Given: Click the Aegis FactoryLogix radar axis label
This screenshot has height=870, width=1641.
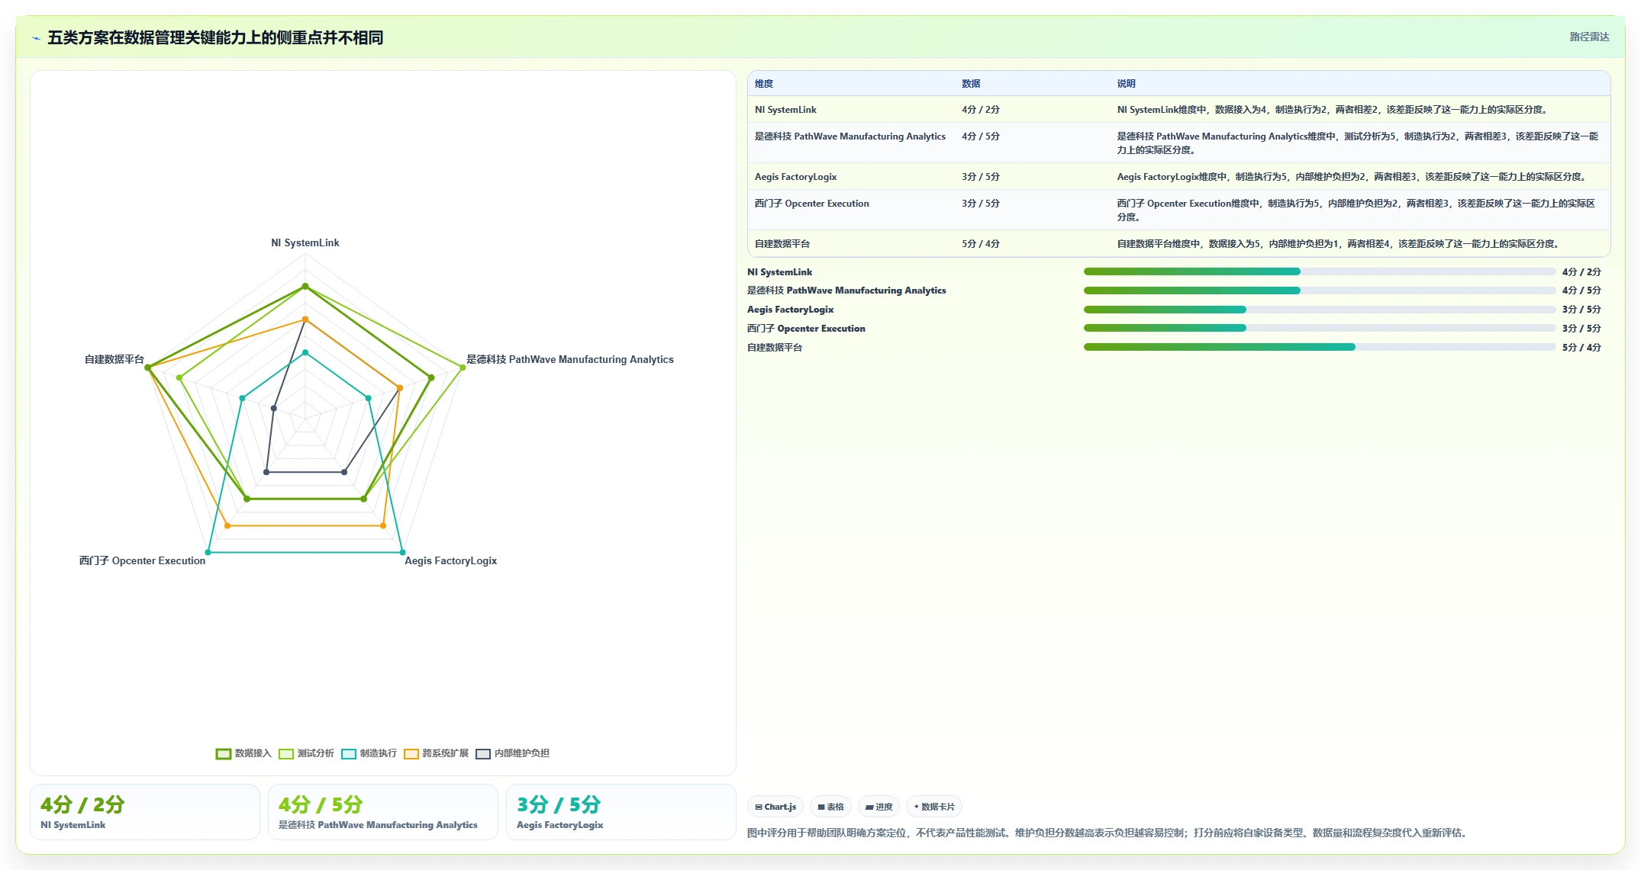Looking at the screenshot, I should [x=450, y=561].
